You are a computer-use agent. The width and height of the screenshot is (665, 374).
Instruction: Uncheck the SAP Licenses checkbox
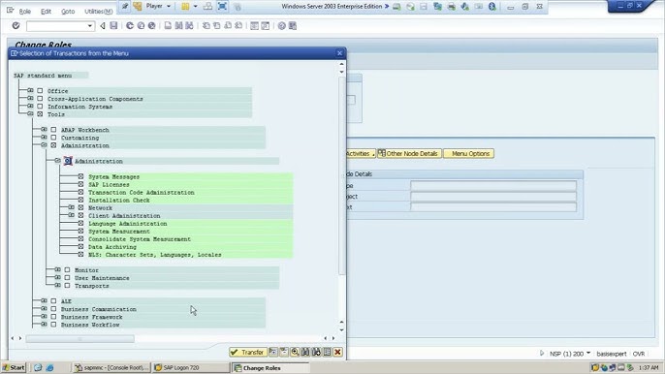80,184
